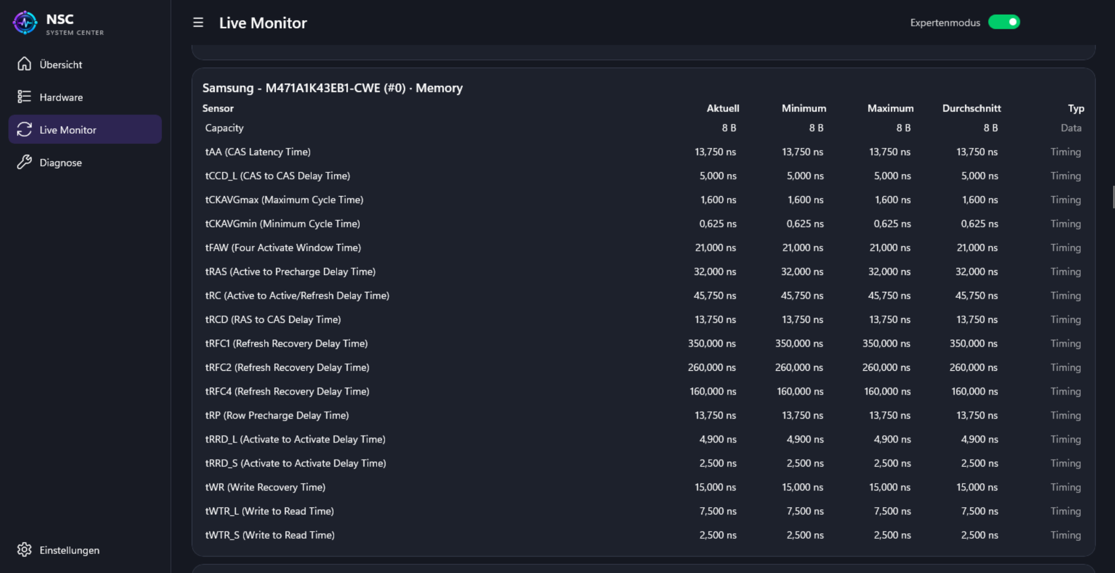Screen dimensions: 1115x573
Task: Select tFAW (Four Activate Window Time)
Action: click(x=643, y=247)
